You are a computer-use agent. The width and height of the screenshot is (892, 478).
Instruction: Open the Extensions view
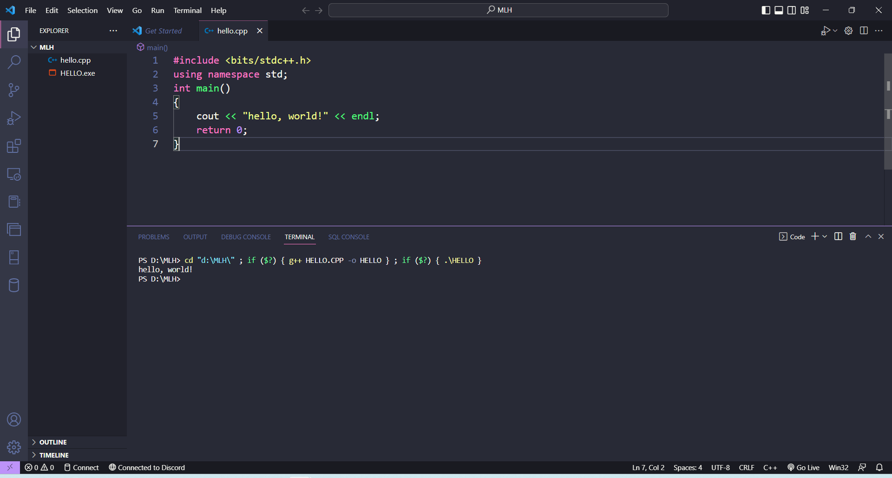point(14,146)
